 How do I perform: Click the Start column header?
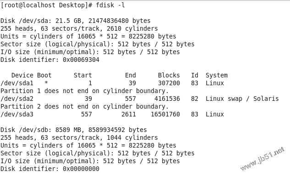(x=82, y=75)
